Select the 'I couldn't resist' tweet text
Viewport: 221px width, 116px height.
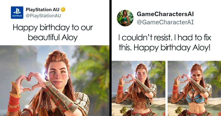165,43
